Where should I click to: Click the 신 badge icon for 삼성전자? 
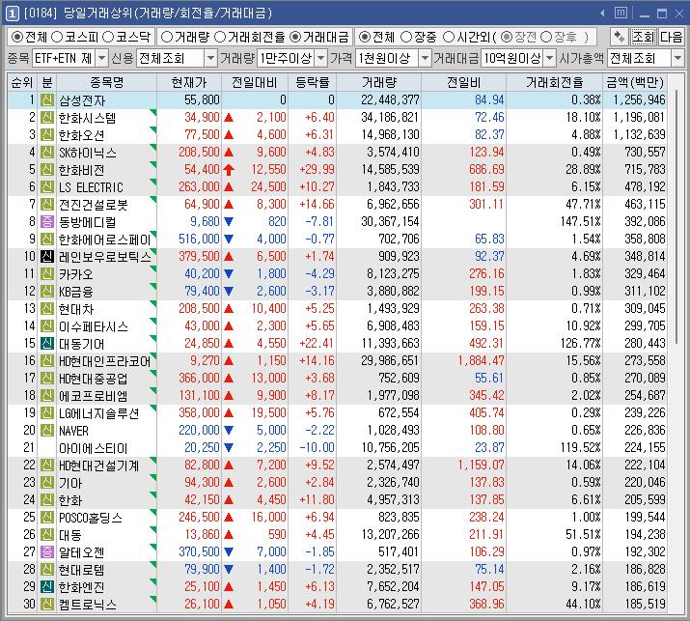(47, 100)
